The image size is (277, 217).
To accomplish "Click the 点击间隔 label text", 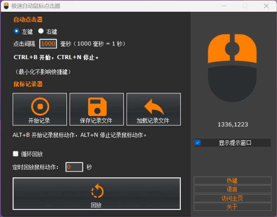I will pyautogui.click(x=24, y=44).
